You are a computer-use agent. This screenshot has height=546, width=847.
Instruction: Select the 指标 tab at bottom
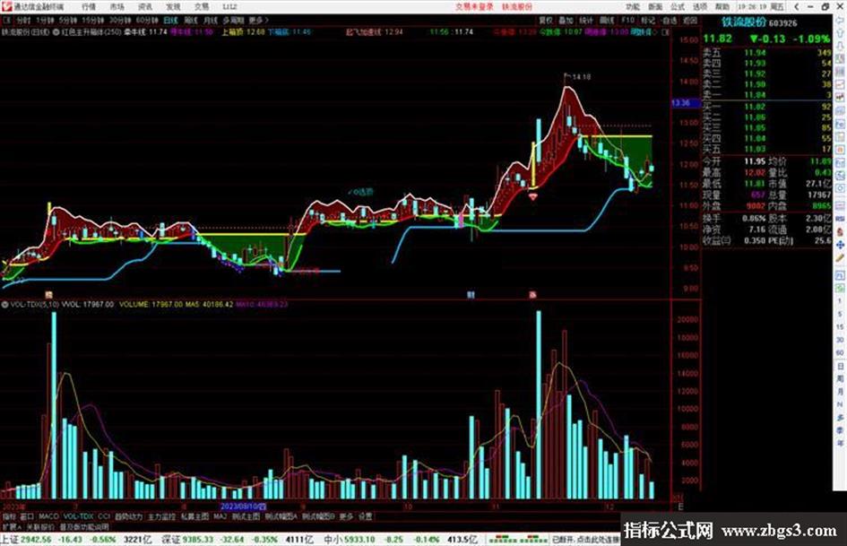(9, 516)
